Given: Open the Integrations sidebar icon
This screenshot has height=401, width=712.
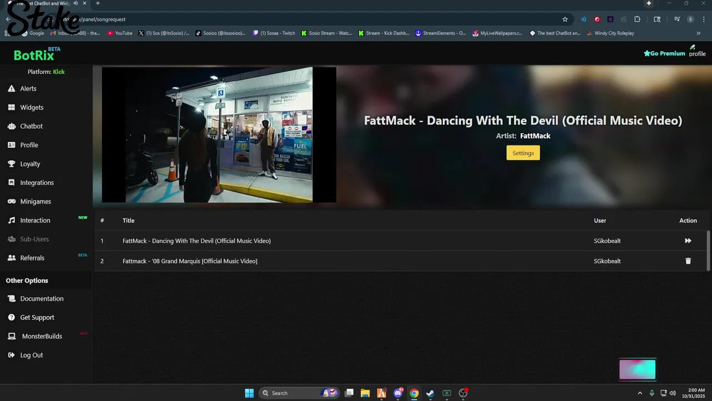Looking at the screenshot, I should click(x=11, y=183).
